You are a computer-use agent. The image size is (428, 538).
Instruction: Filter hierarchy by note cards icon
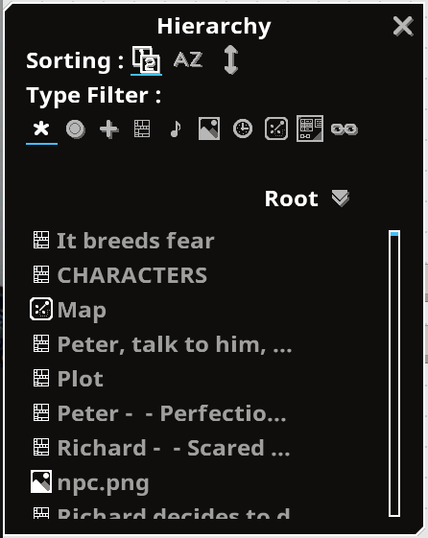[142, 129]
